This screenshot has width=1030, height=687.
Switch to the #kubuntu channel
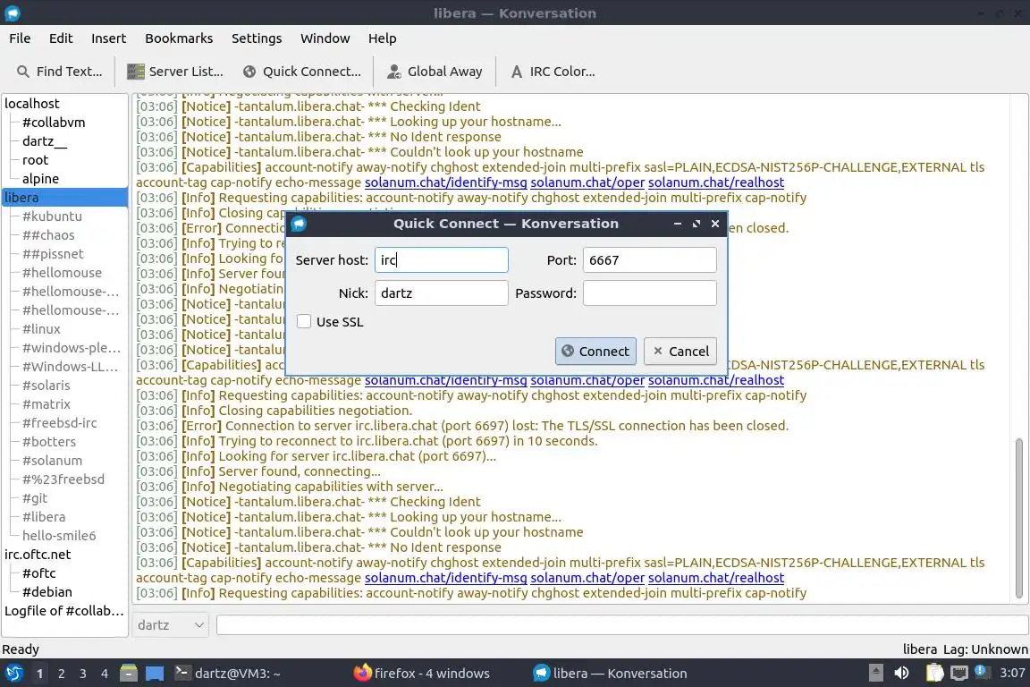(52, 216)
